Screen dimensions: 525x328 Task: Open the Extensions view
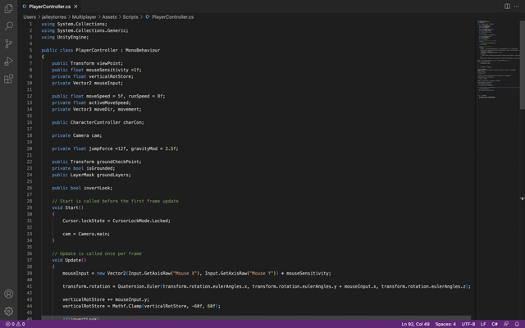tap(9, 79)
